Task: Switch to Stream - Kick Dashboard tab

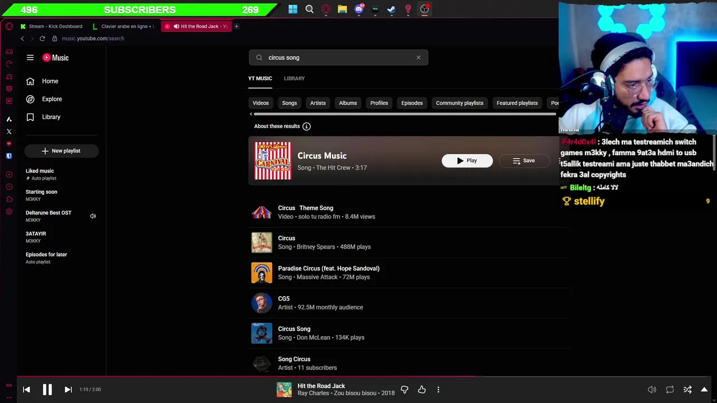Action: pyautogui.click(x=51, y=26)
